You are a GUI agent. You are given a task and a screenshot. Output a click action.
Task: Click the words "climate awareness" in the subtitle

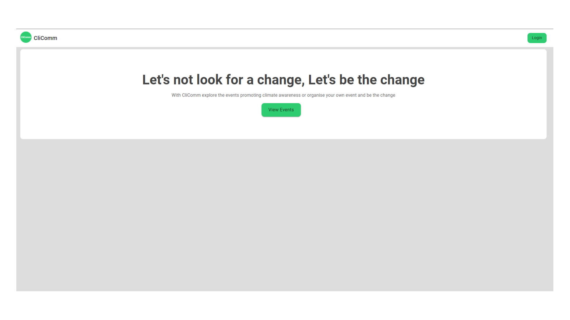tap(281, 95)
